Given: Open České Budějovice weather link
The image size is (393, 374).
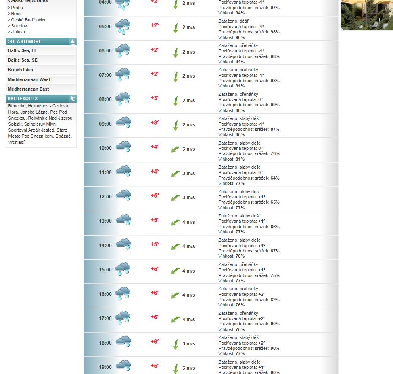Looking at the screenshot, I should click(29, 20).
